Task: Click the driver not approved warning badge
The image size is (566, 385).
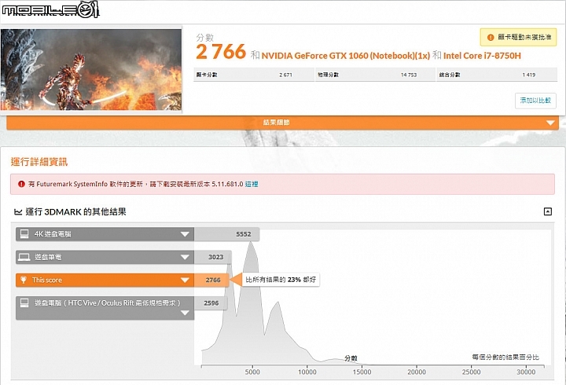Action: click(x=518, y=37)
